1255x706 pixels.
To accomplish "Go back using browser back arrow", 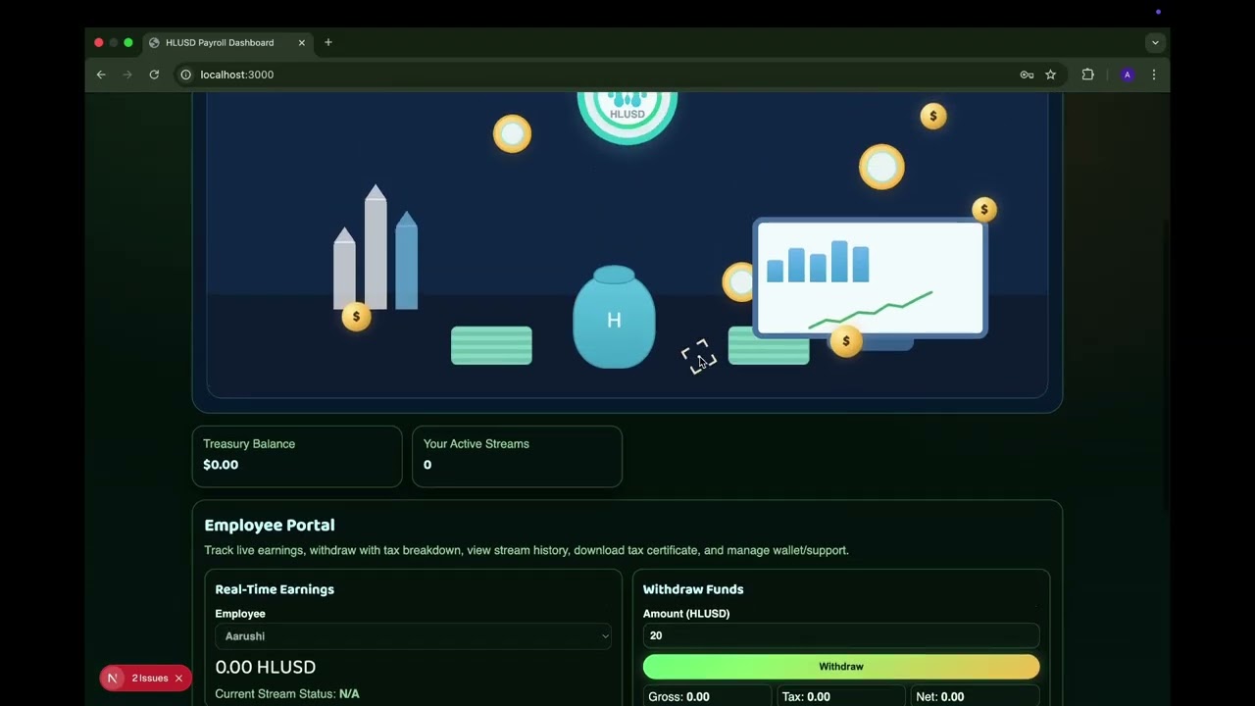I will click(x=101, y=75).
